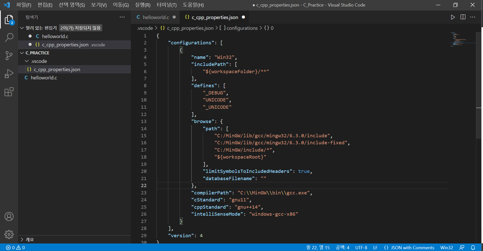Change indentation via Spaces: 4 status item
The width and height of the screenshot is (483, 251).
342,247
